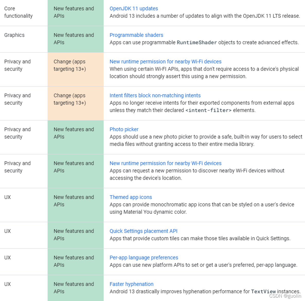Open Wi-Fi permission link beside Change label

point(166,62)
